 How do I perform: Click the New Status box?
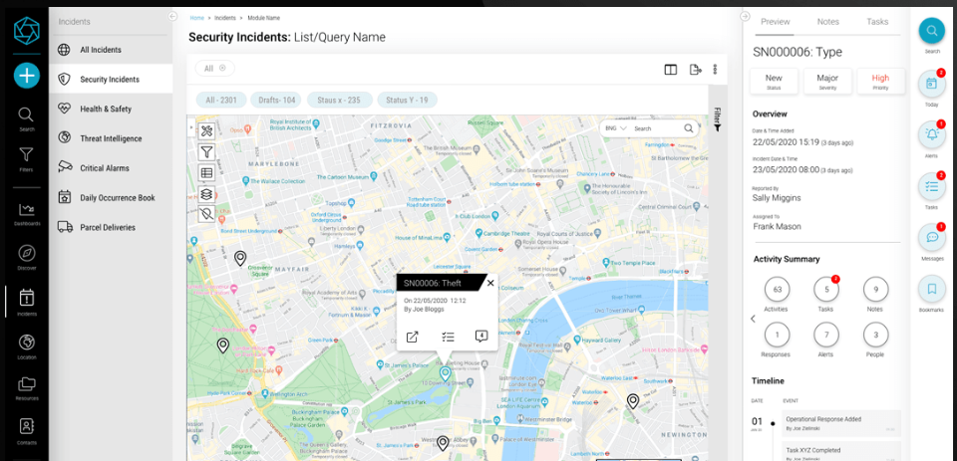774,81
